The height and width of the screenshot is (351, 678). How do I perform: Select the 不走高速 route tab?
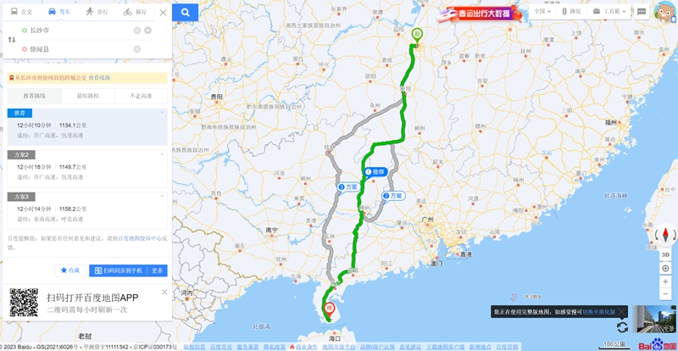[x=141, y=96]
